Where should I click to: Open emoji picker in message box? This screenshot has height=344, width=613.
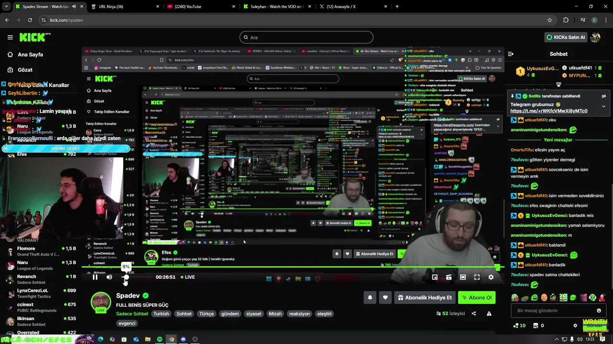[x=599, y=311]
